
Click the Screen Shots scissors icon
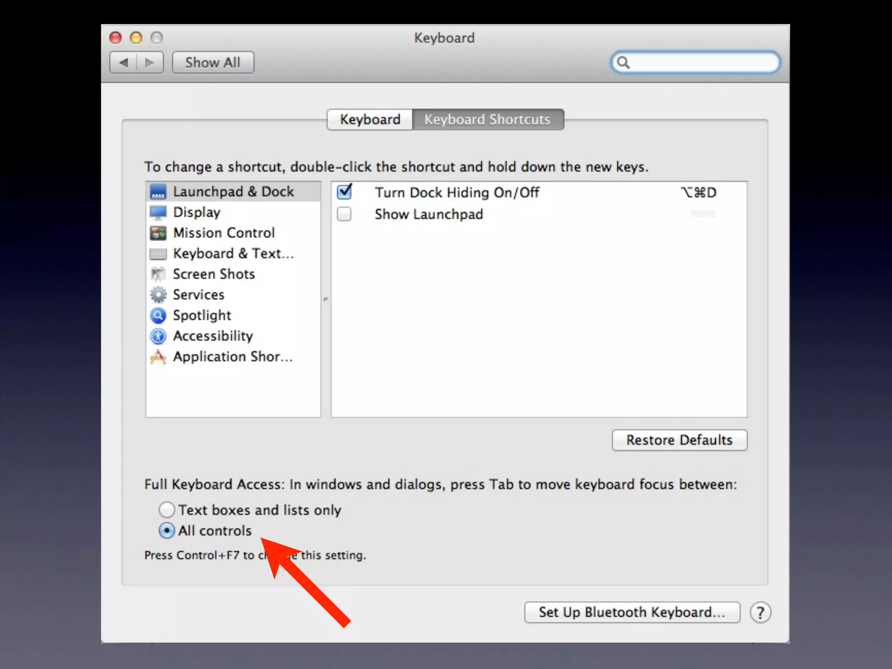(158, 274)
